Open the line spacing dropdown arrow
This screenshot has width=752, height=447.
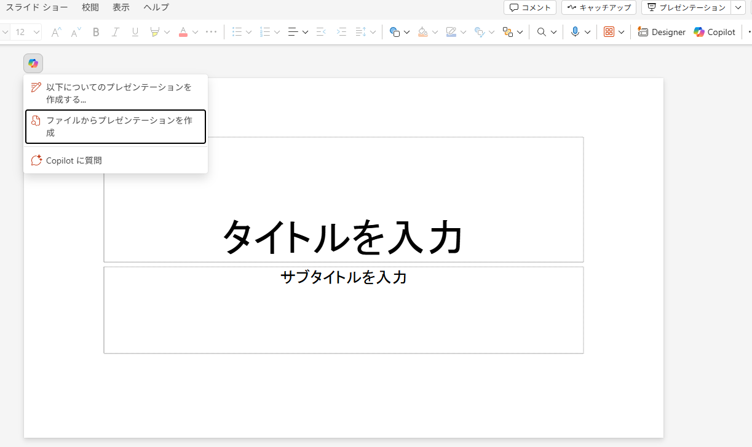[x=373, y=32]
